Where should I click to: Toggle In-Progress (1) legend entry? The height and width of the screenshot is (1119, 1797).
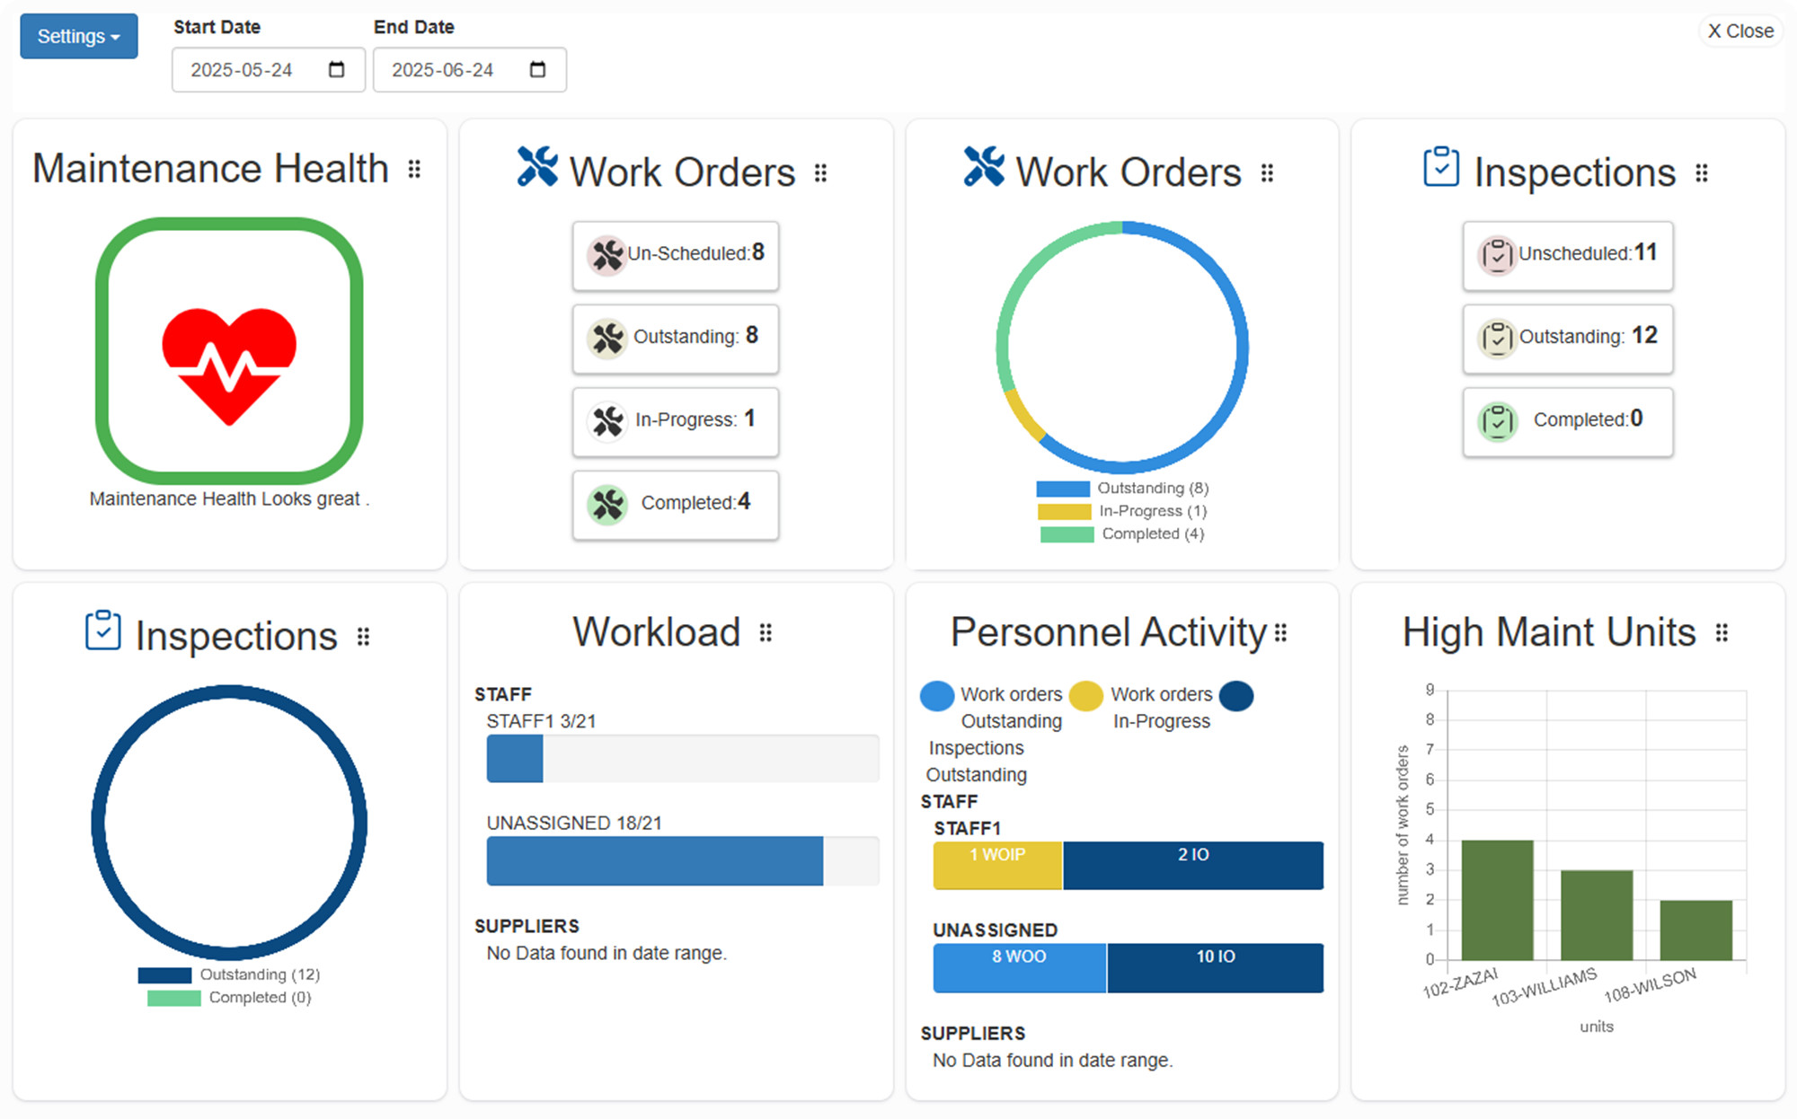click(x=1121, y=511)
